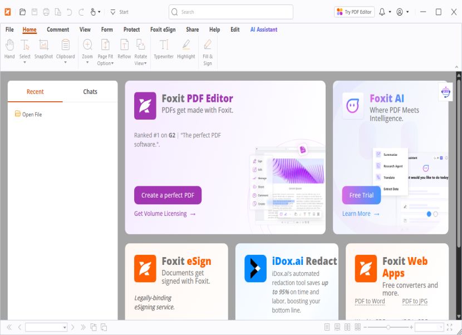Viewport: 462px width, 335px height.
Task: Click the Open folder icon in title bar
Action: (22, 12)
